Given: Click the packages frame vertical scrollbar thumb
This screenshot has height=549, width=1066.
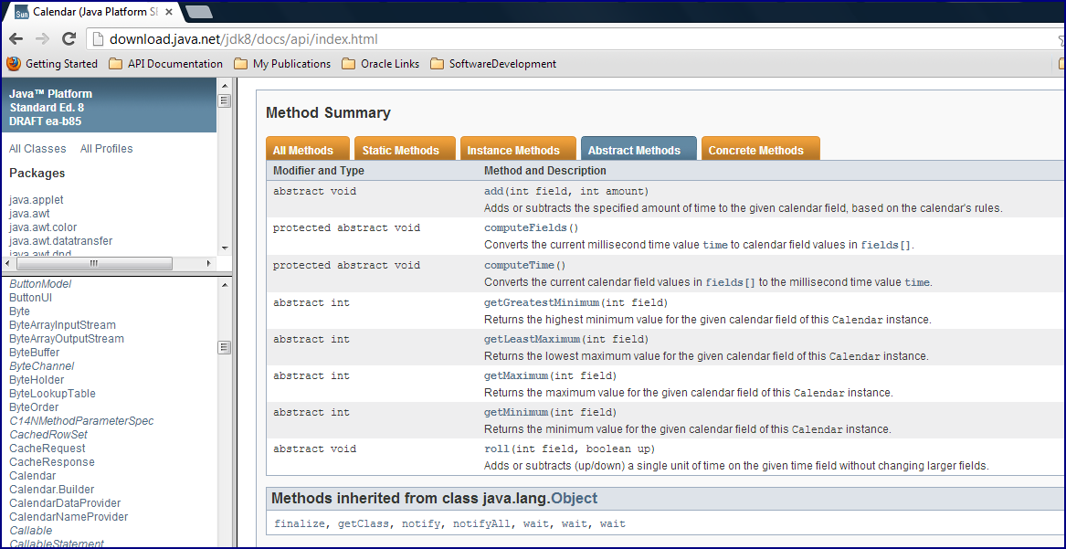Looking at the screenshot, I should click(x=225, y=100).
